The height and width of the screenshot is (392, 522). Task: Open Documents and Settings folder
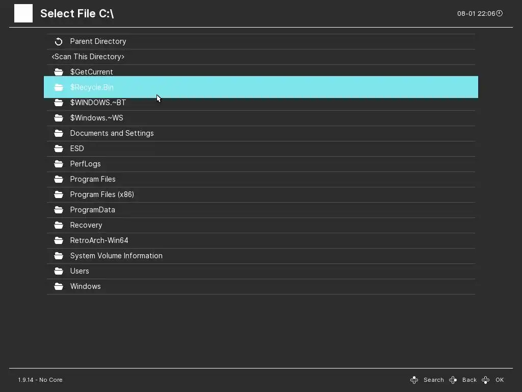tap(112, 133)
